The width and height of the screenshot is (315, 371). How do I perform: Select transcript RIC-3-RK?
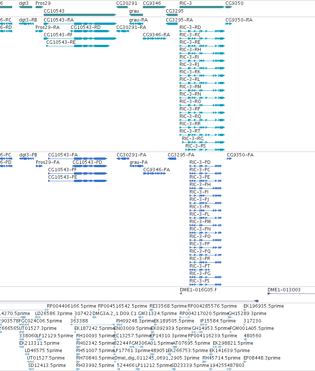pos(202,76)
